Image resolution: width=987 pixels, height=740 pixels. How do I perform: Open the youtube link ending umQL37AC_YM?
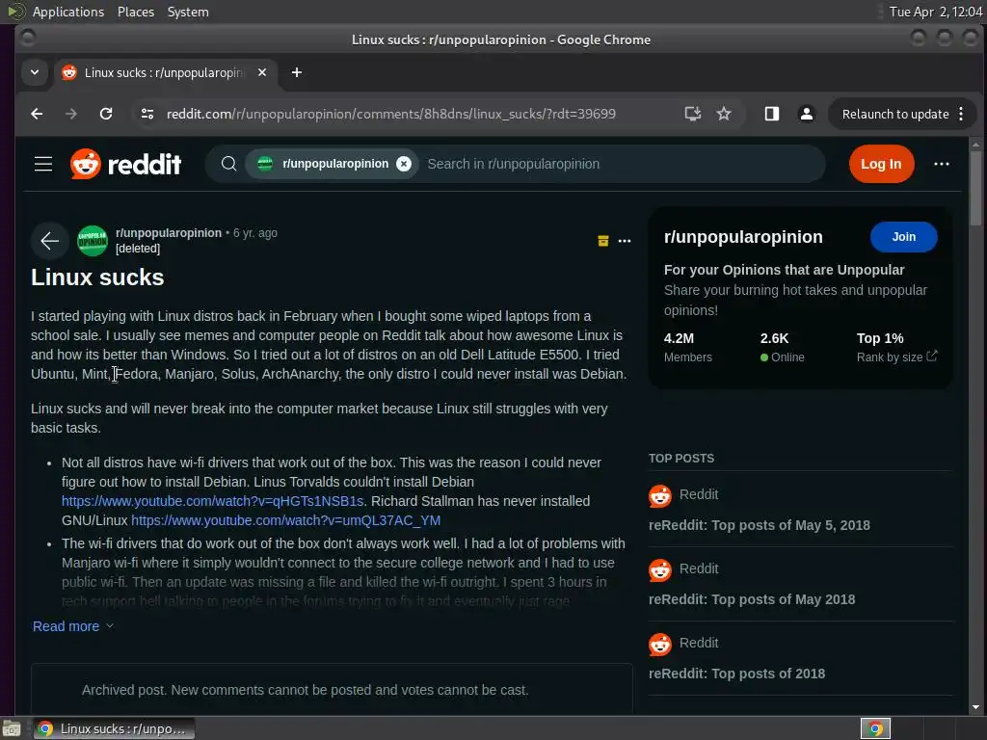point(285,520)
